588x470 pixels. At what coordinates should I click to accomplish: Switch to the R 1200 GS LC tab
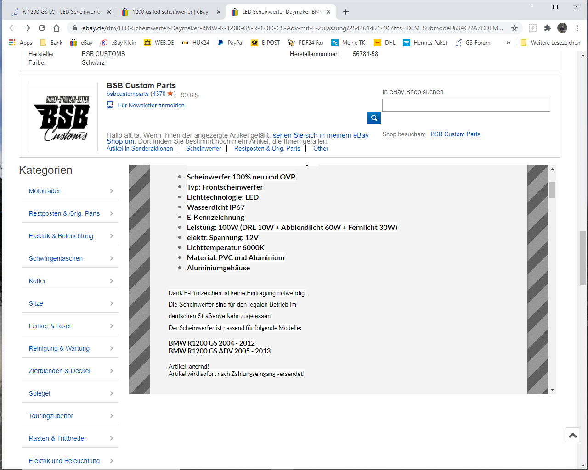point(62,12)
